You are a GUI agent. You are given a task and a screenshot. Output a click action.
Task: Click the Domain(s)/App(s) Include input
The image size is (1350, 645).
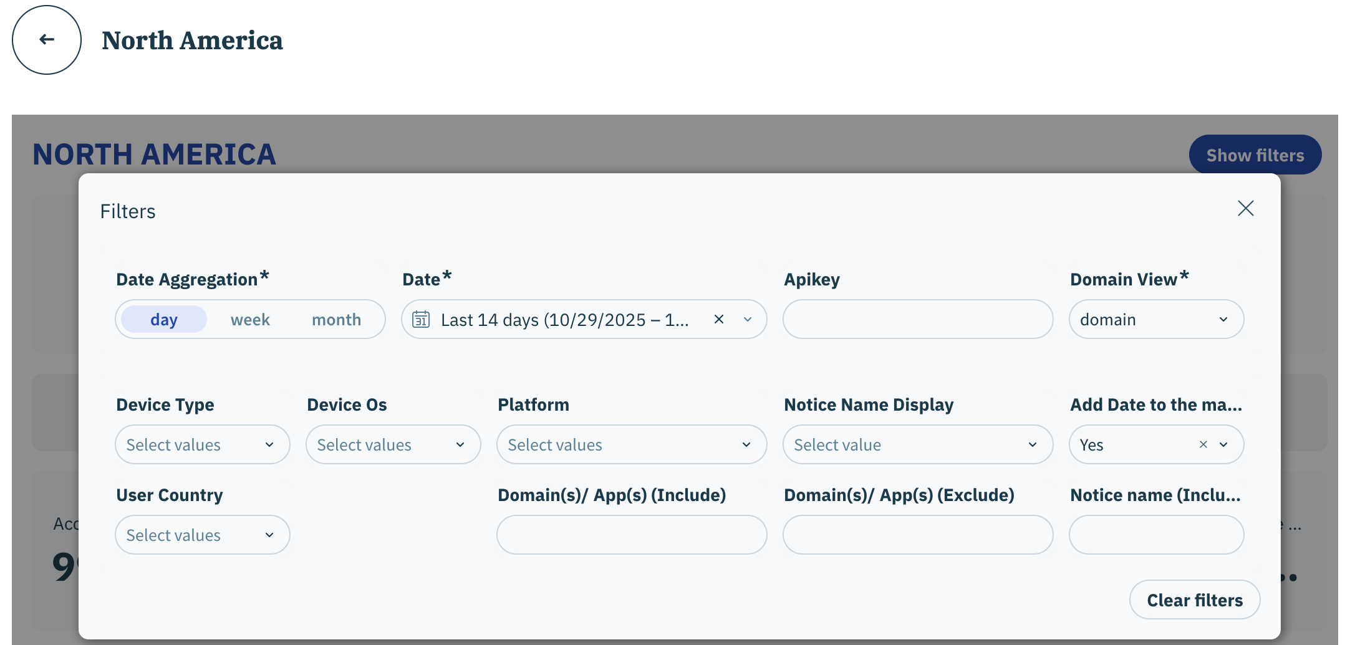631,535
